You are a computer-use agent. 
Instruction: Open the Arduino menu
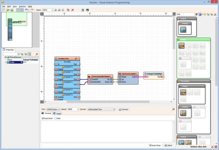(x=22, y=6)
